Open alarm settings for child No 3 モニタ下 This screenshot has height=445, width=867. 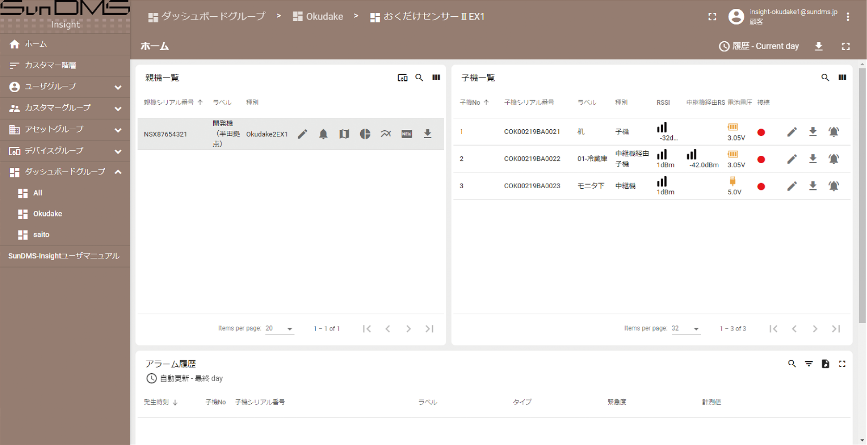tap(834, 186)
